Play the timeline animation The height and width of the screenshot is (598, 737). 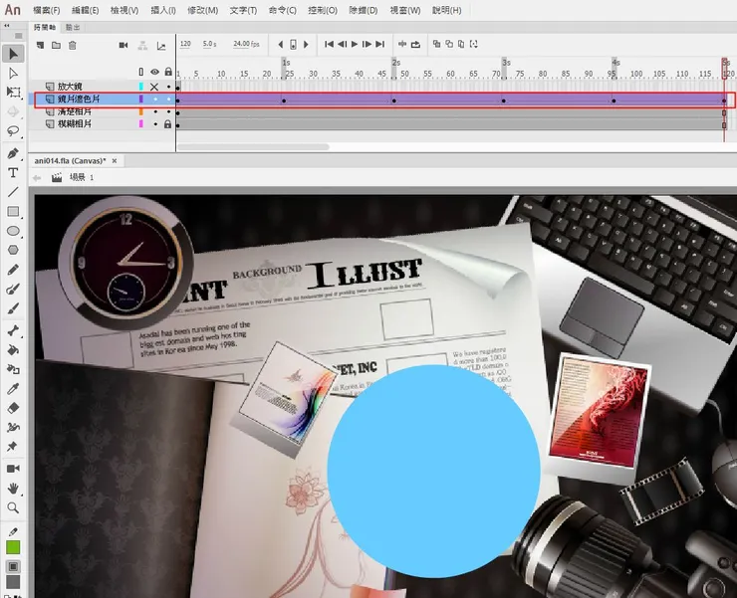pos(355,44)
